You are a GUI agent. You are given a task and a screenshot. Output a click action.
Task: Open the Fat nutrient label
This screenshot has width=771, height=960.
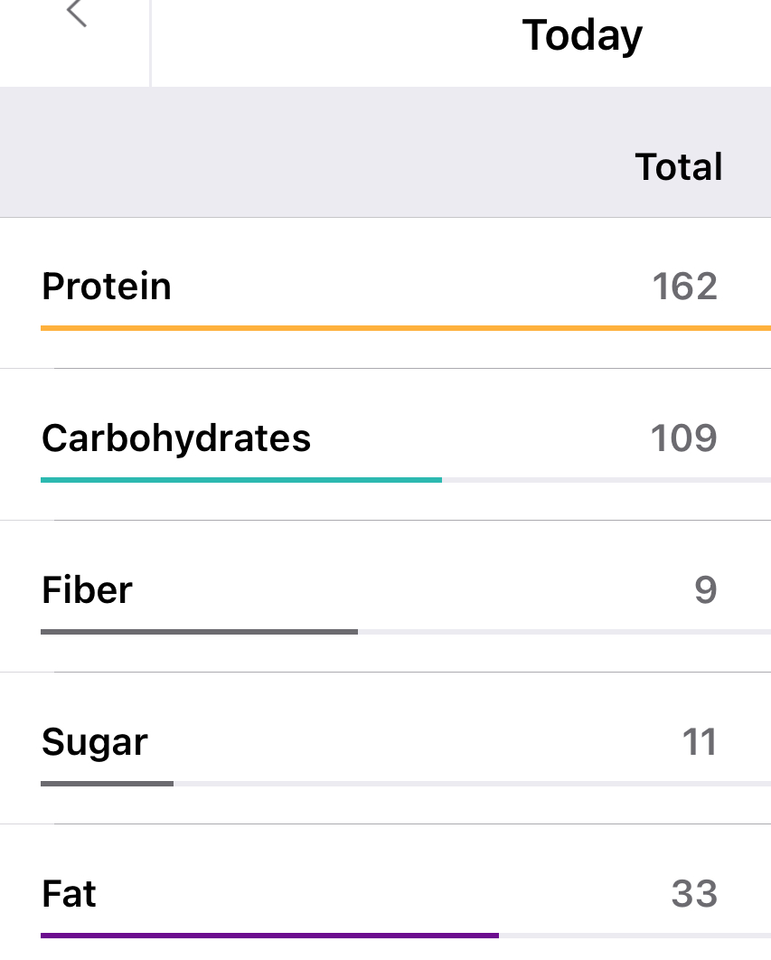(x=69, y=894)
